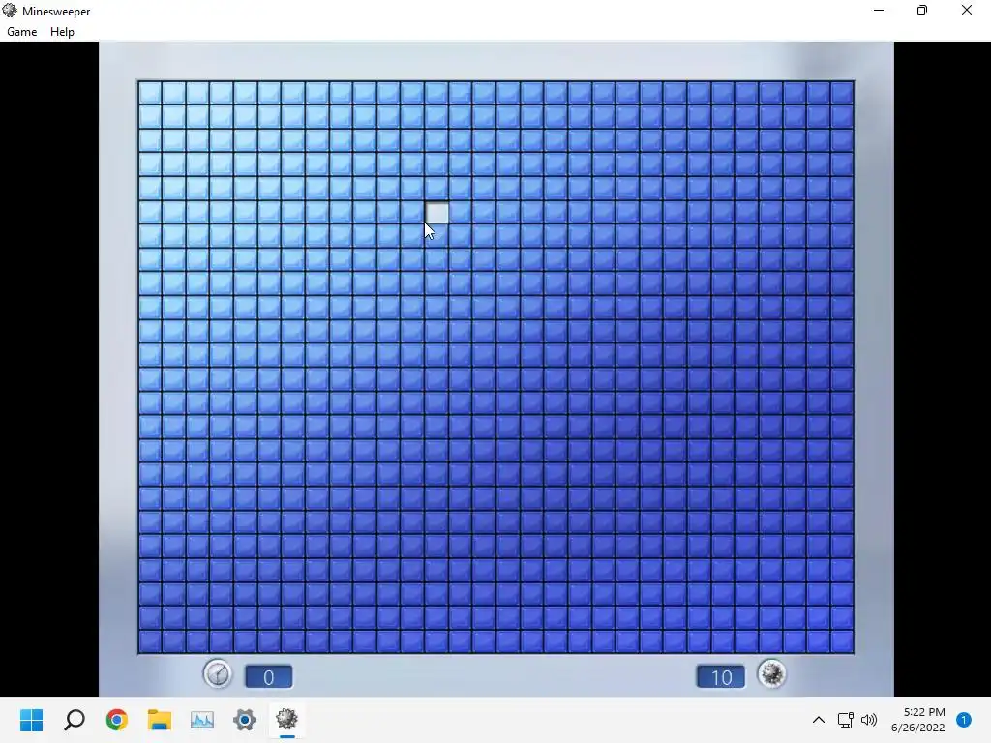The width and height of the screenshot is (991, 743).
Task: Uncover the bottom-right corner tile of the minefield
Action: tap(843, 641)
